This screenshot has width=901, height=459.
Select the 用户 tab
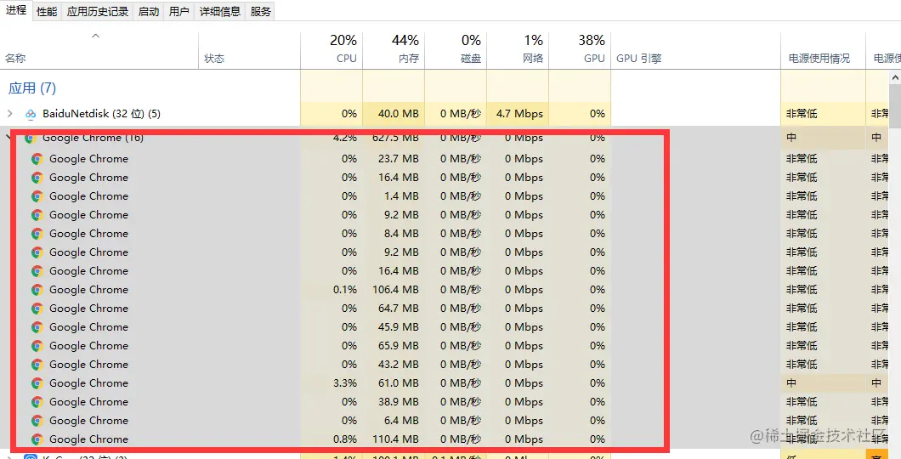[x=178, y=12]
